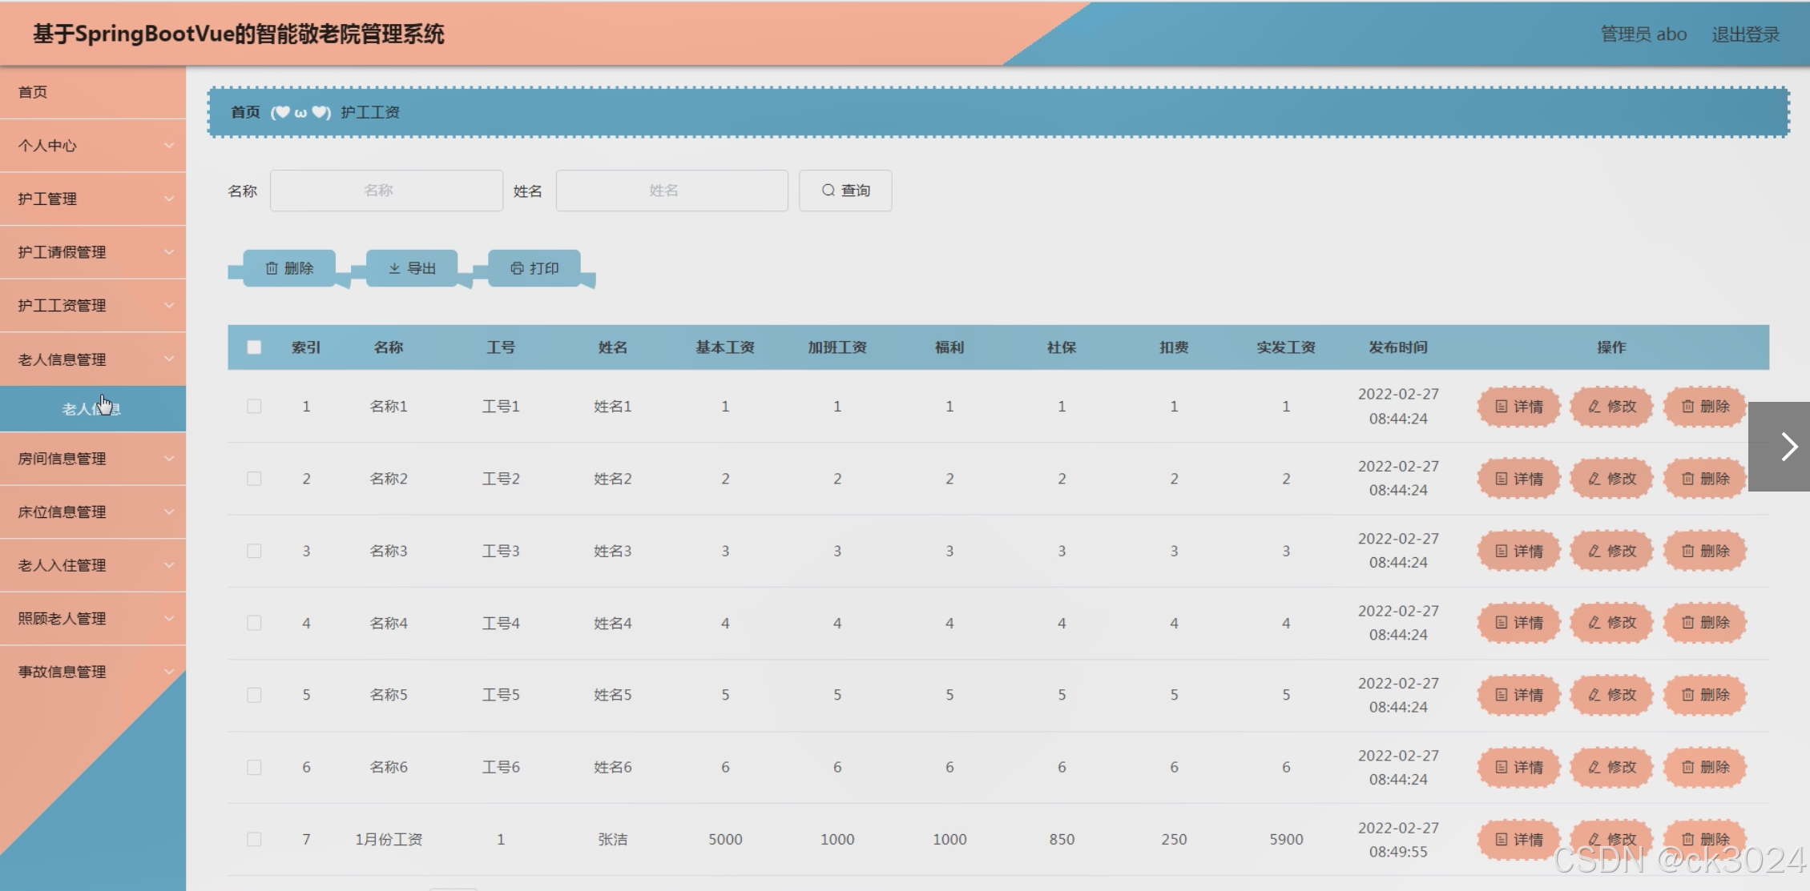
Task: Toggle the select-all checkbox in the table header
Action: coord(254,347)
